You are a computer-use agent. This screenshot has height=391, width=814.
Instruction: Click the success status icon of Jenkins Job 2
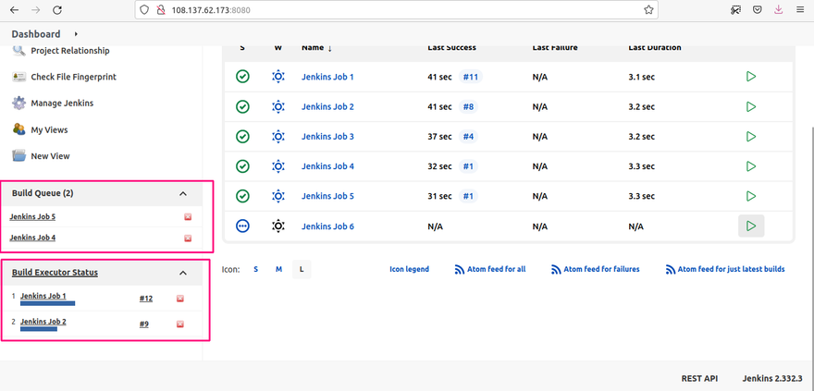242,107
